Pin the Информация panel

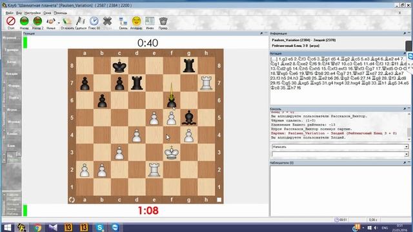coord(405,34)
